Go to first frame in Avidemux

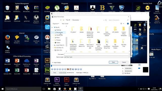78,69
